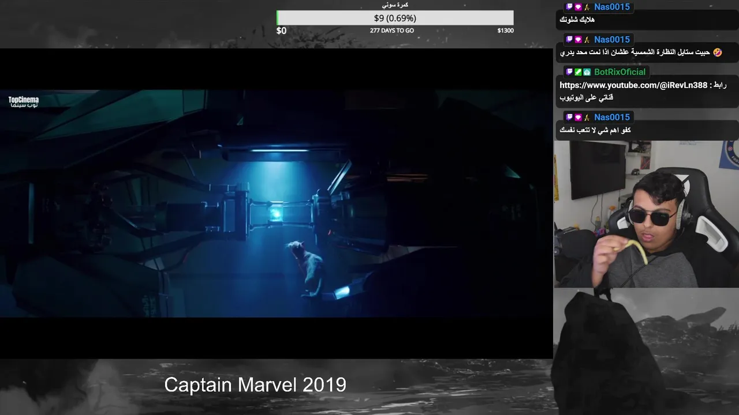Click the goal title 'كمرة سوني'
This screenshot has width=739, height=415.
395,5
